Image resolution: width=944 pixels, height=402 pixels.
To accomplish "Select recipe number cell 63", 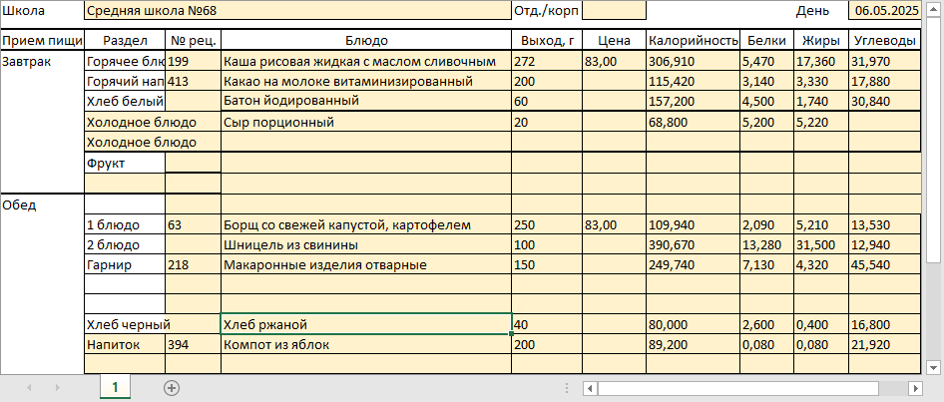I will coord(194,225).
